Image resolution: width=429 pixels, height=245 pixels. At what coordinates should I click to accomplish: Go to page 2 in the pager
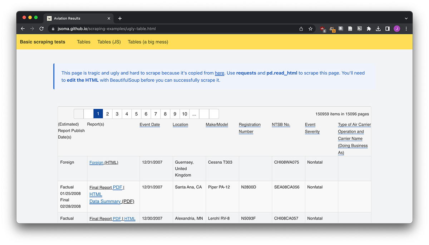107,114
